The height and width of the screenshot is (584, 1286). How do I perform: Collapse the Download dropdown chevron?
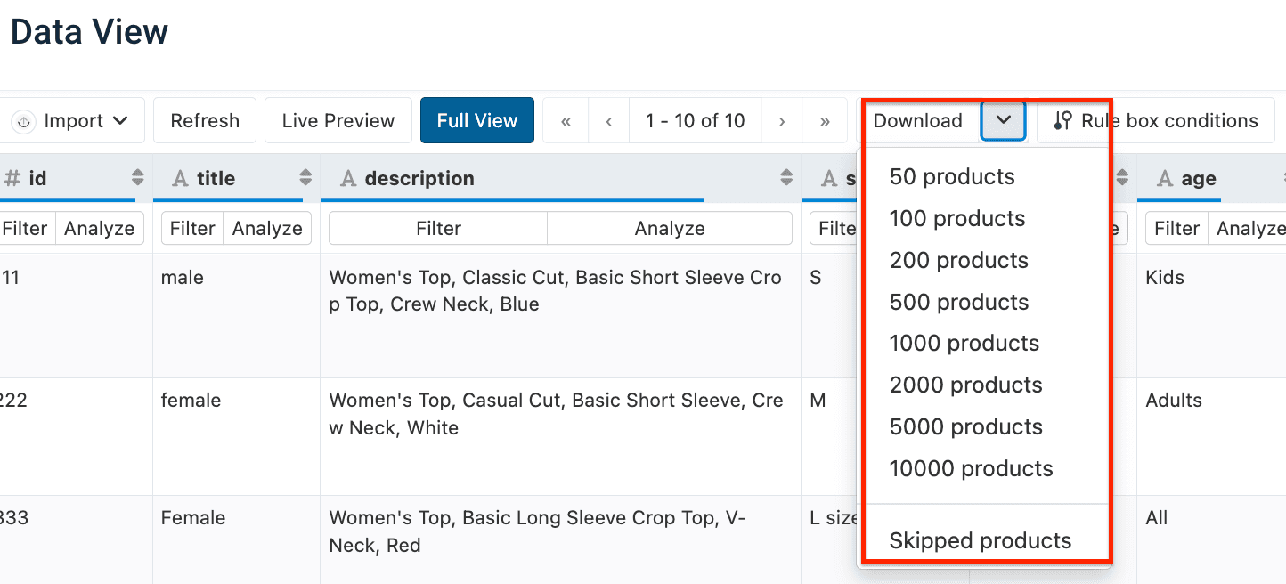click(1004, 121)
